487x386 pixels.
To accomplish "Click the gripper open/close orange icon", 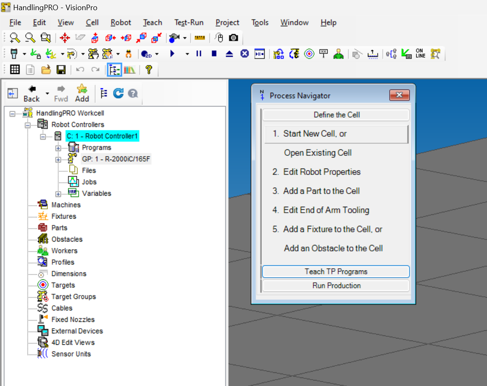I will pos(129,54).
